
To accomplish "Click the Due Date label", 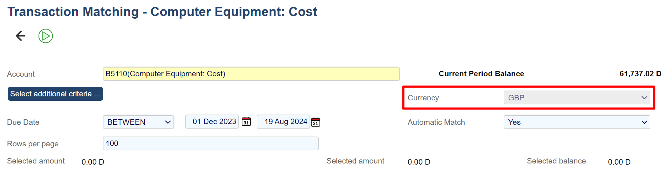I will coord(23,122).
